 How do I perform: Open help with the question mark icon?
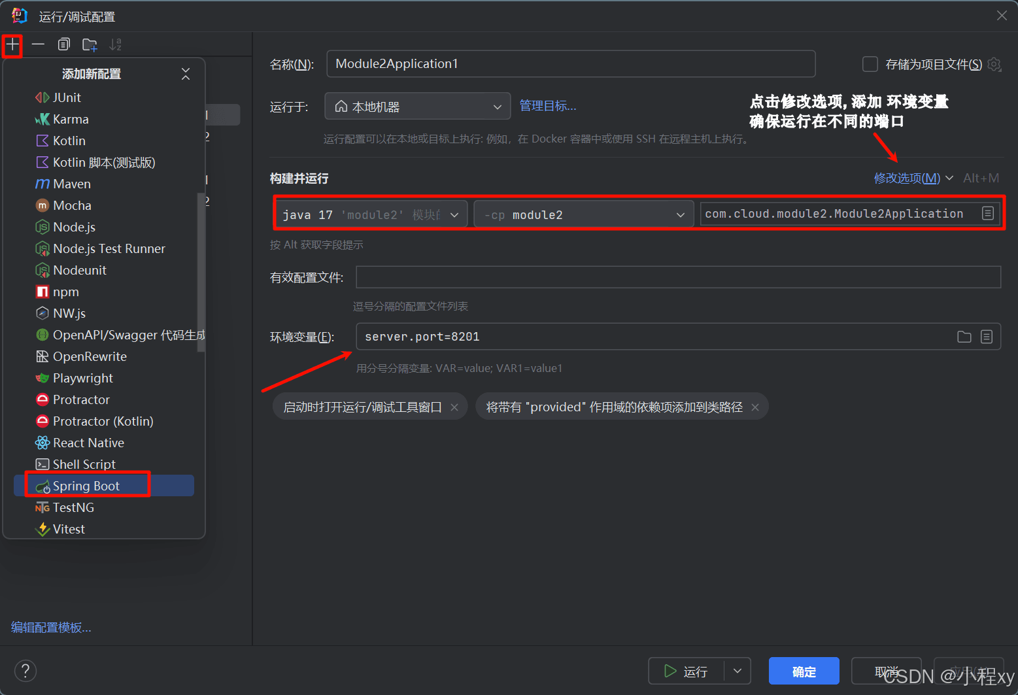click(x=25, y=671)
